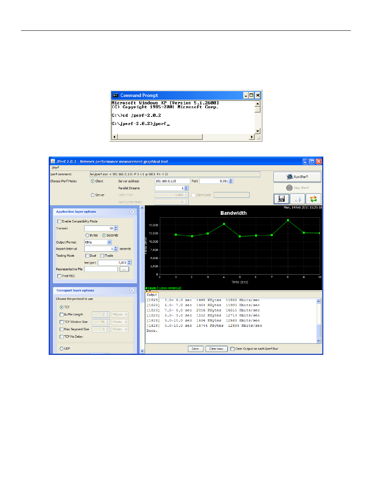This screenshot has height=481, width=372.
Task: Click the clear trash bin icon
Action: pos(298,199)
